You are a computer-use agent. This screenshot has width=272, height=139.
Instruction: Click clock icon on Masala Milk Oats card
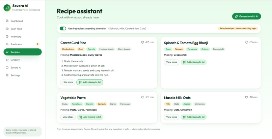246,97
